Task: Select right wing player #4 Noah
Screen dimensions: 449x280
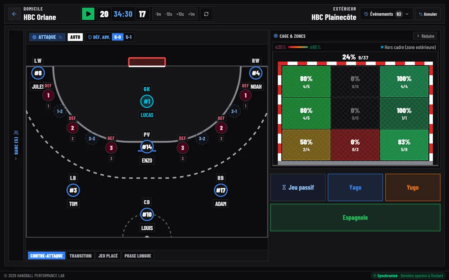Action: pyautogui.click(x=256, y=73)
